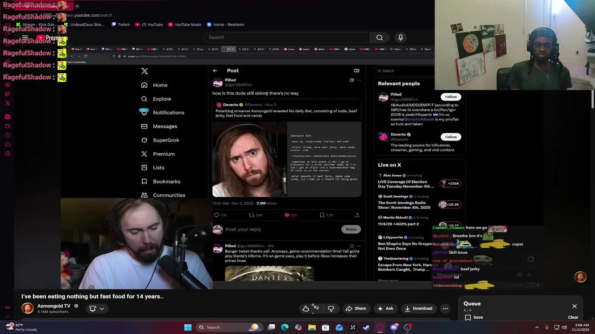Go to YouTube Premium home logo

click(52, 38)
